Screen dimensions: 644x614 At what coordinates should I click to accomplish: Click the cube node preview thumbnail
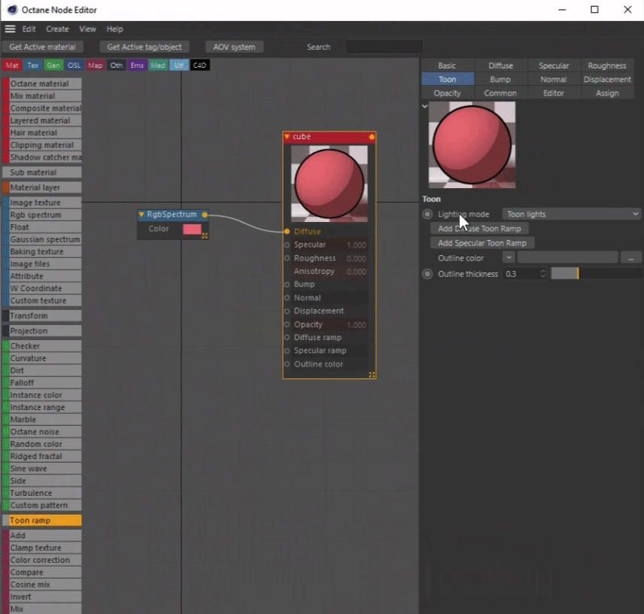(x=330, y=184)
